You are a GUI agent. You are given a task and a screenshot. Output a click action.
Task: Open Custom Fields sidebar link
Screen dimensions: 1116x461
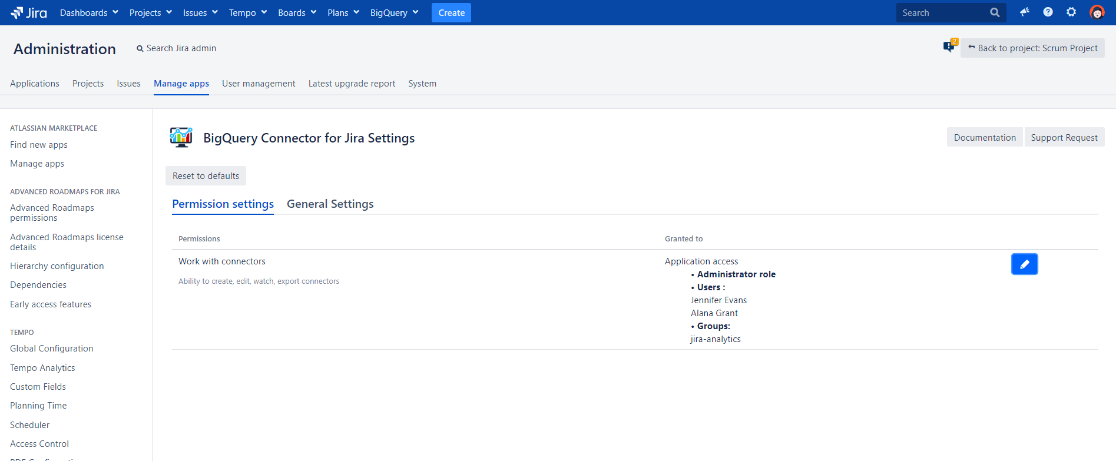click(38, 387)
